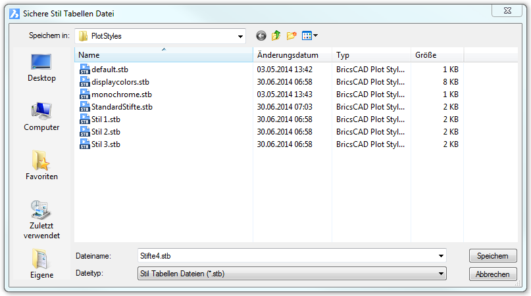Screen dimensions: 531x296
Task: Click the back navigation arrow icon
Action: 261,36
